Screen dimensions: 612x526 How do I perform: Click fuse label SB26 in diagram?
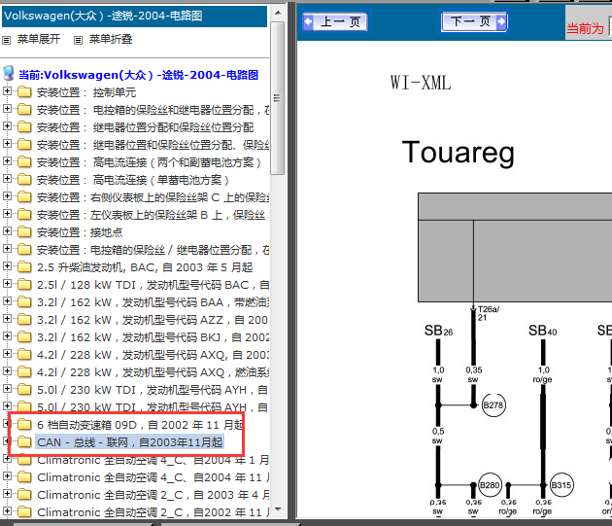coord(439,331)
